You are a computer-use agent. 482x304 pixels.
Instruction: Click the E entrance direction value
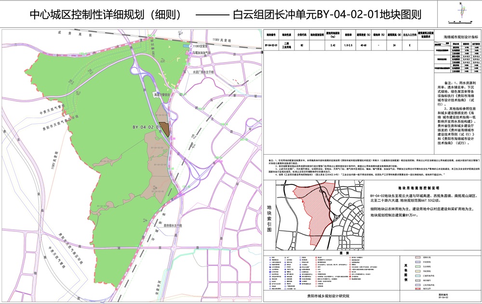[410, 45]
